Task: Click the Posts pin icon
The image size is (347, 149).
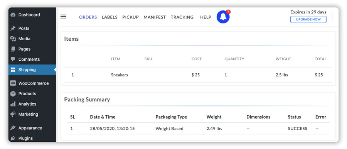Action: [13, 28]
